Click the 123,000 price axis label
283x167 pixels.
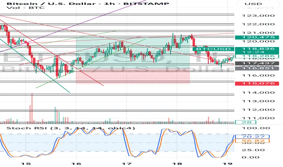[x=258, y=16]
